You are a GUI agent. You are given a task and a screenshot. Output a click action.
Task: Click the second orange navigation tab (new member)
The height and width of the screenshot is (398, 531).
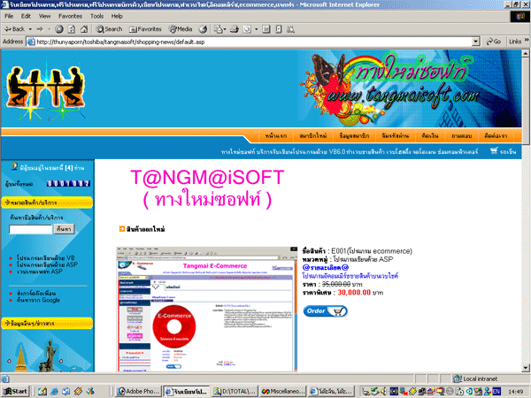tap(313, 136)
